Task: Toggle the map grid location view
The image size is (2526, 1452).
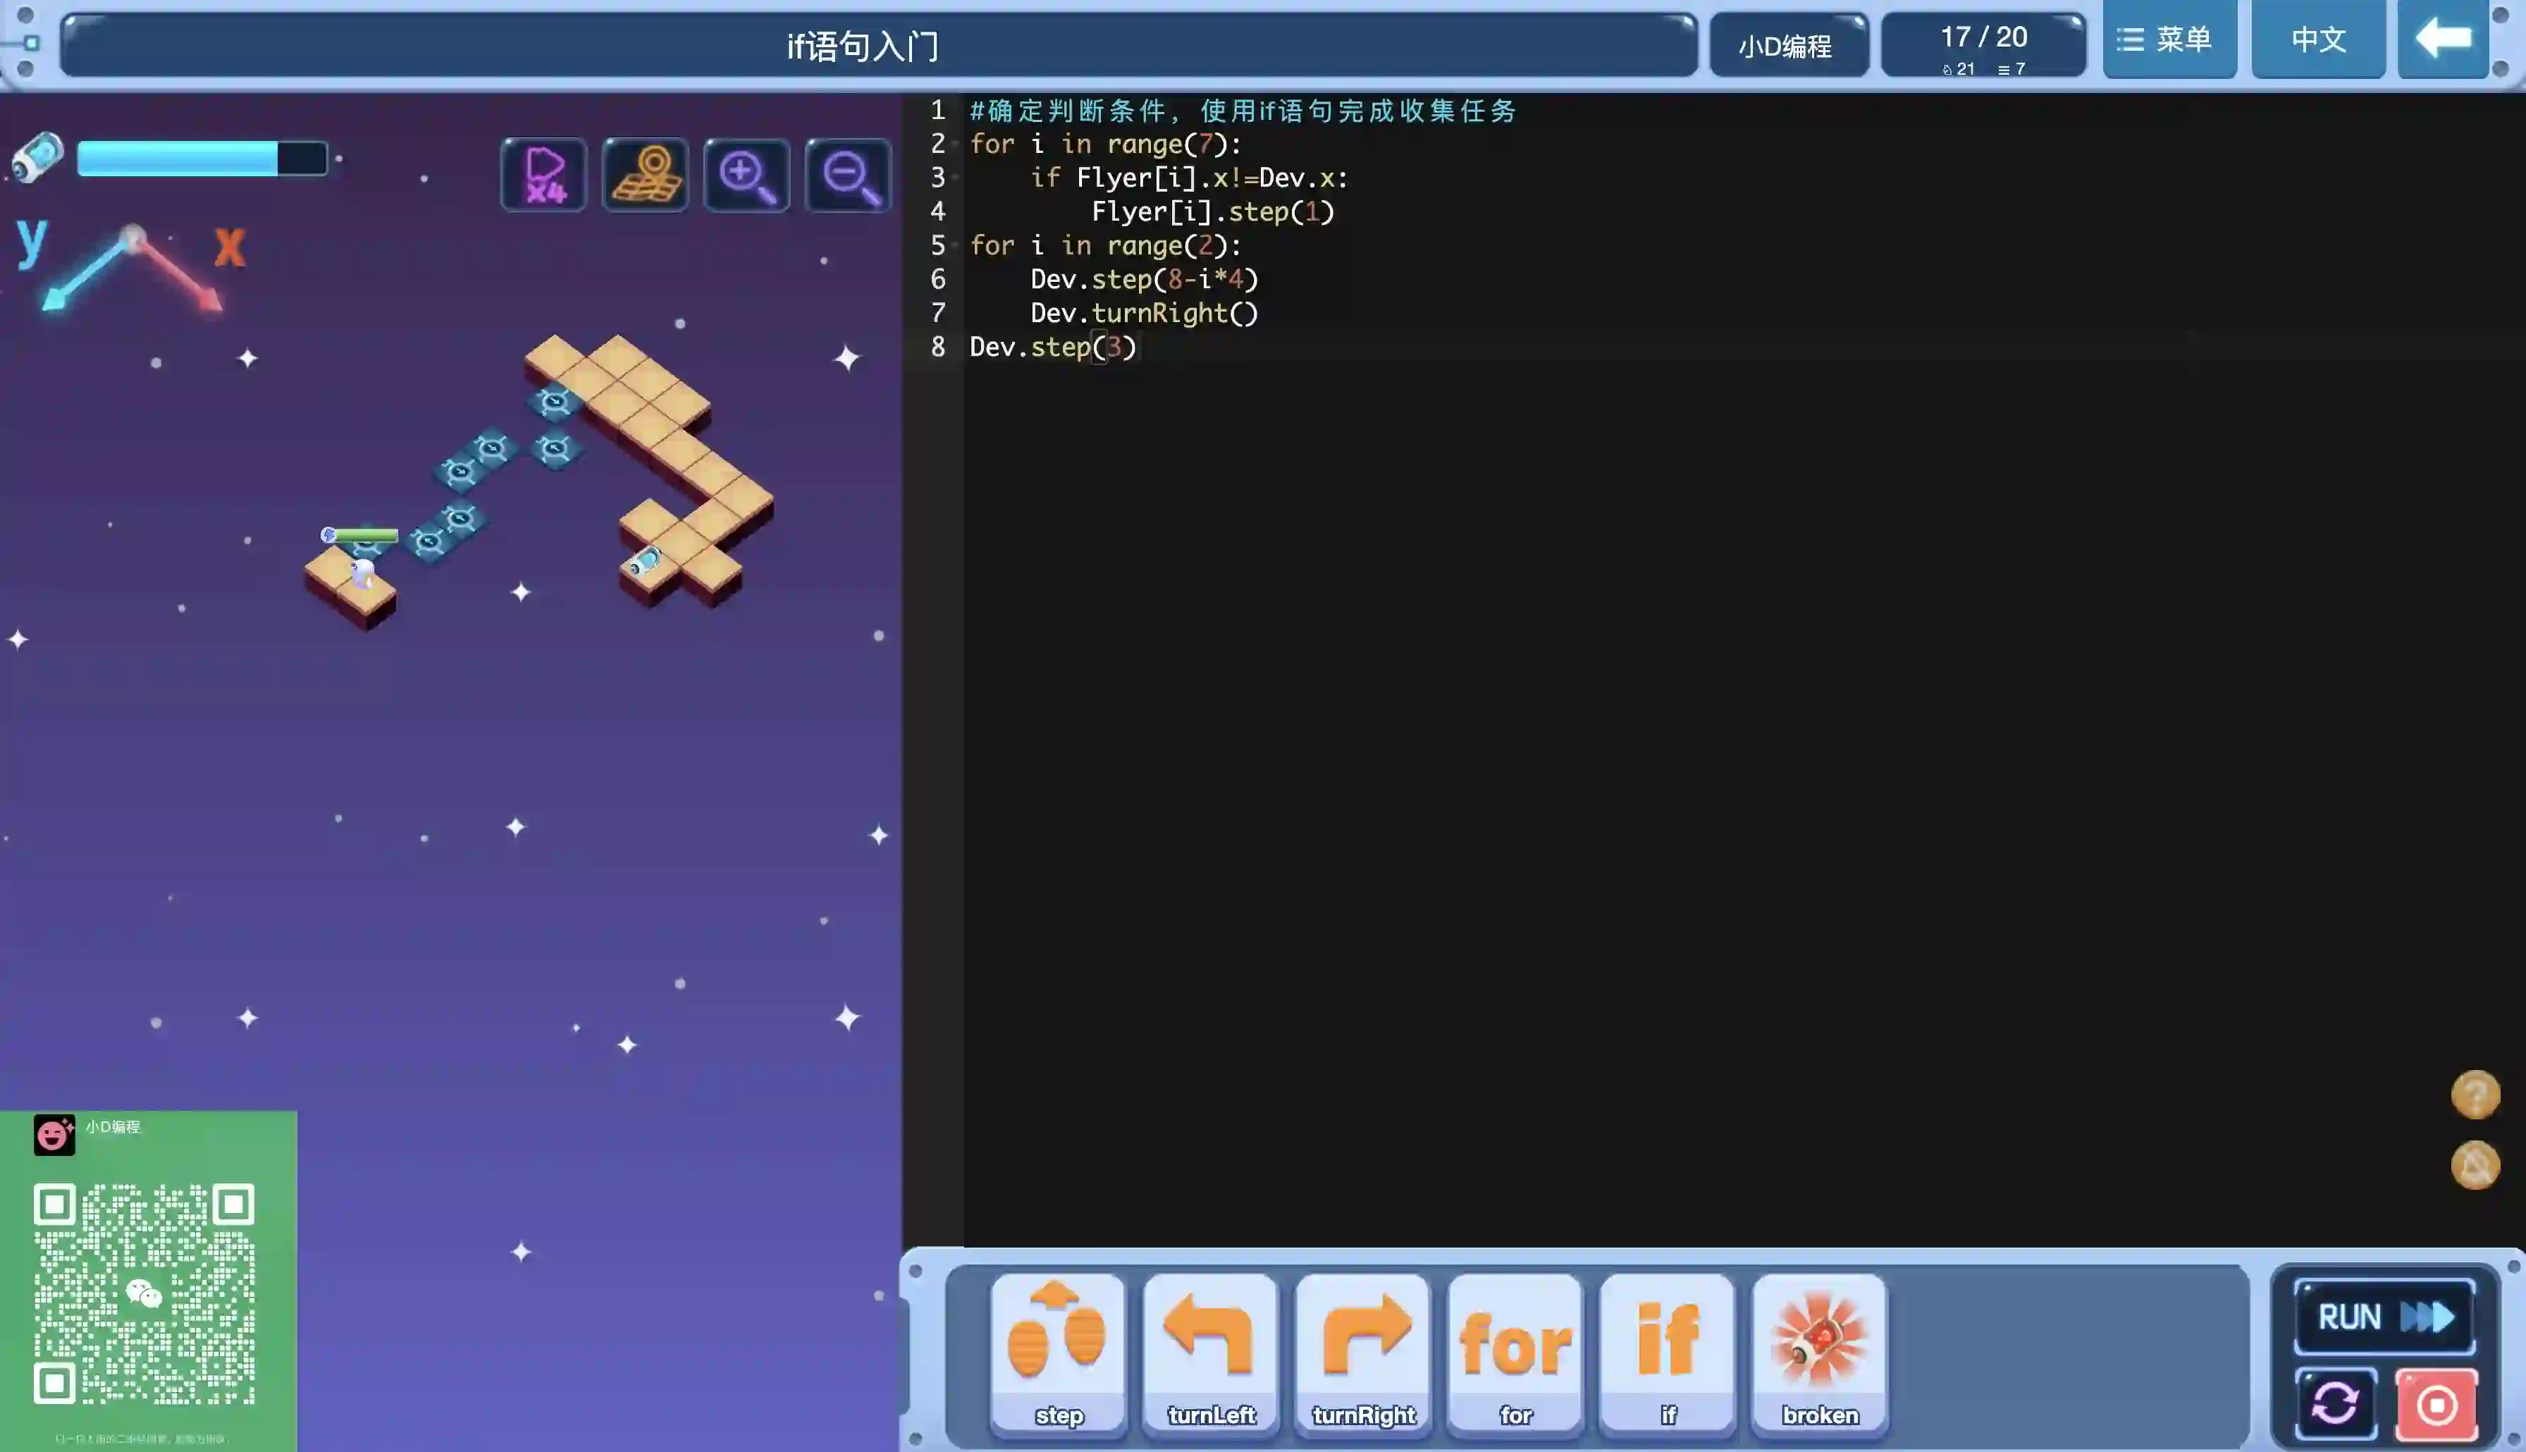Action: pos(645,175)
